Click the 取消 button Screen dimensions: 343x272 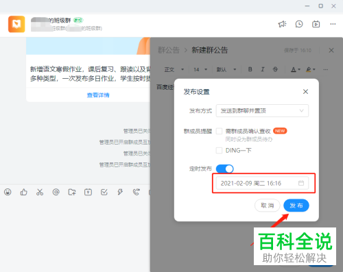click(x=268, y=206)
